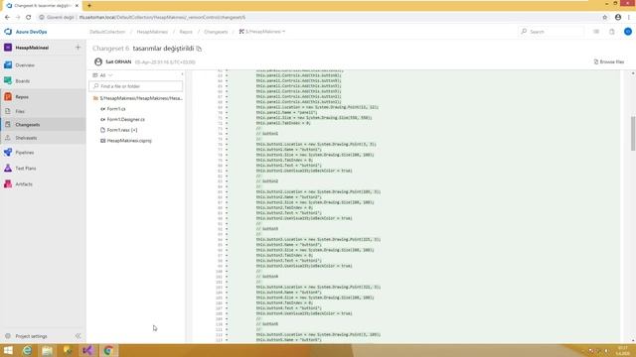
Task: Copy the changeset title to clipboard
Action: [x=199, y=49]
